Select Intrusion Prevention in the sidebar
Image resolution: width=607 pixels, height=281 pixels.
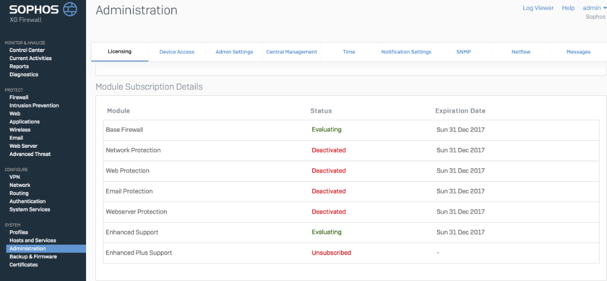point(34,106)
